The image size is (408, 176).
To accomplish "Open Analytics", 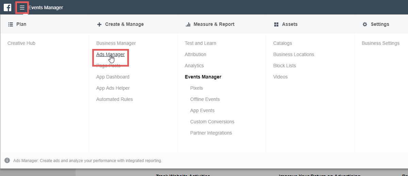I will point(194,66).
